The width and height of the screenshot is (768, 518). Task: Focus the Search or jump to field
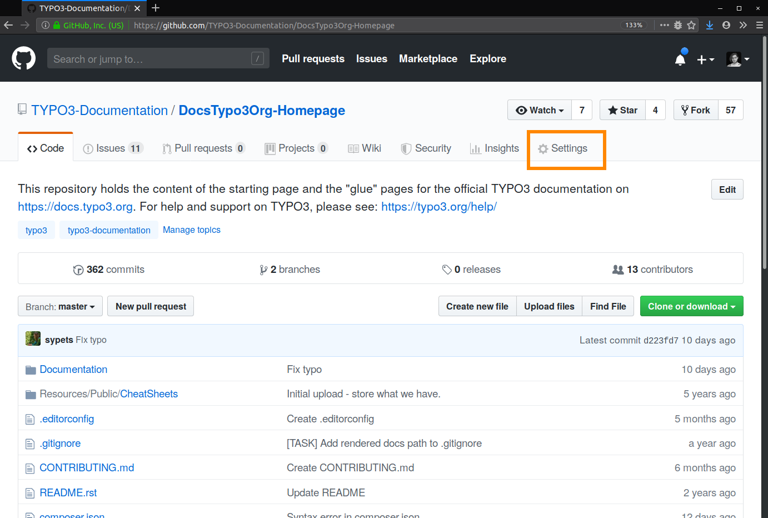point(158,58)
